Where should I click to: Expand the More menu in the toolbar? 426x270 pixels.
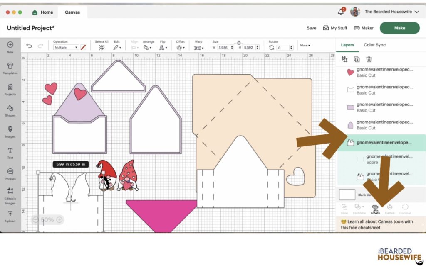pos(305,45)
